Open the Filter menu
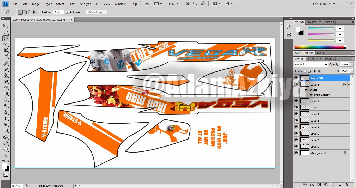 pos(72,4)
